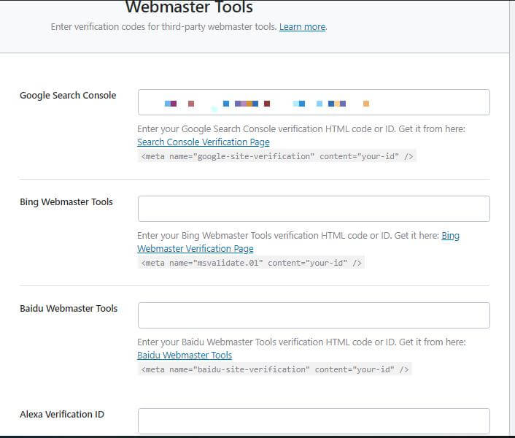
Task: Click the Alexa Verification ID input field
Action: click(314, 421)
